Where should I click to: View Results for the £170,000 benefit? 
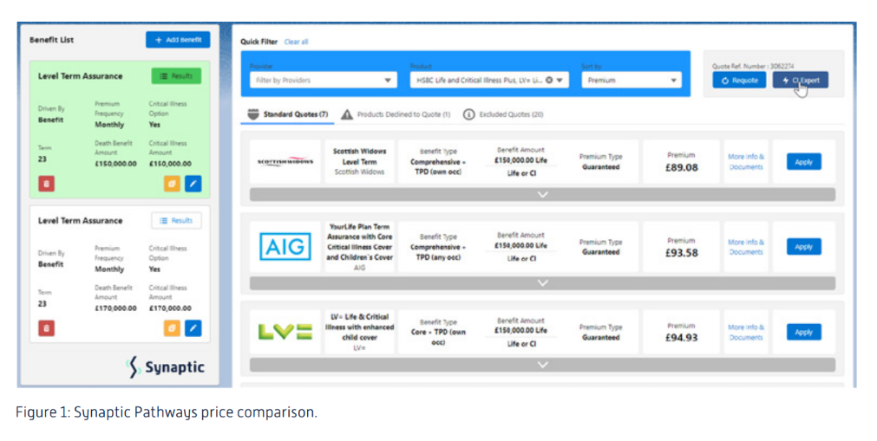176,221
